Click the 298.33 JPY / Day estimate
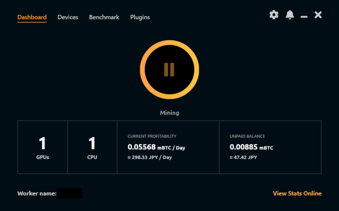339x211 pixels. [x=150, y=157]
